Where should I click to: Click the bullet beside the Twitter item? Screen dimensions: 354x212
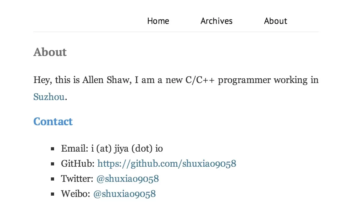(x=53, y=179)
